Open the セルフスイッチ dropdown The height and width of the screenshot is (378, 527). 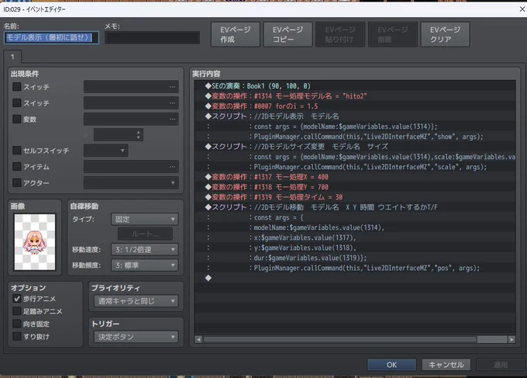pos(106,150)
